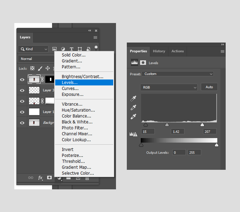Select the Properties tab
The width and height of the screenshot is (240, 212).
coord(138,51)
